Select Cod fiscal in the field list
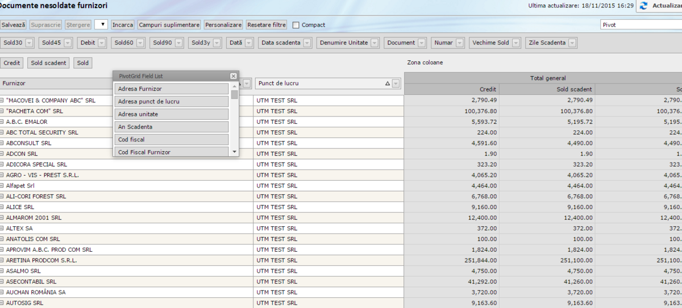Image resolution: width=682 pixels, height=308 pixels. pyautogui.click(x=171, y=140)
